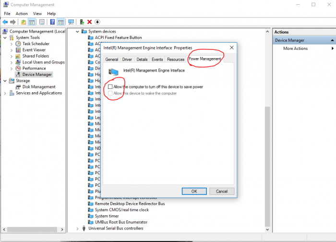Click the Forward arrow in the toolbar
Screen dimensions: 336x242
point(13,22)
